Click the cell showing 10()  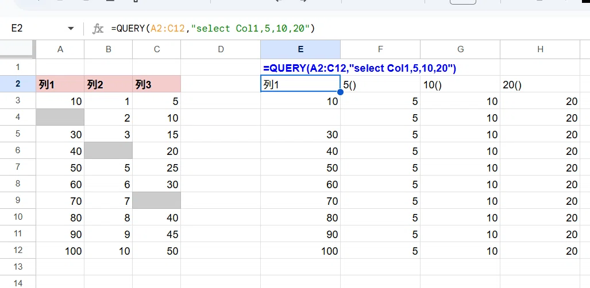pos(460,84)
